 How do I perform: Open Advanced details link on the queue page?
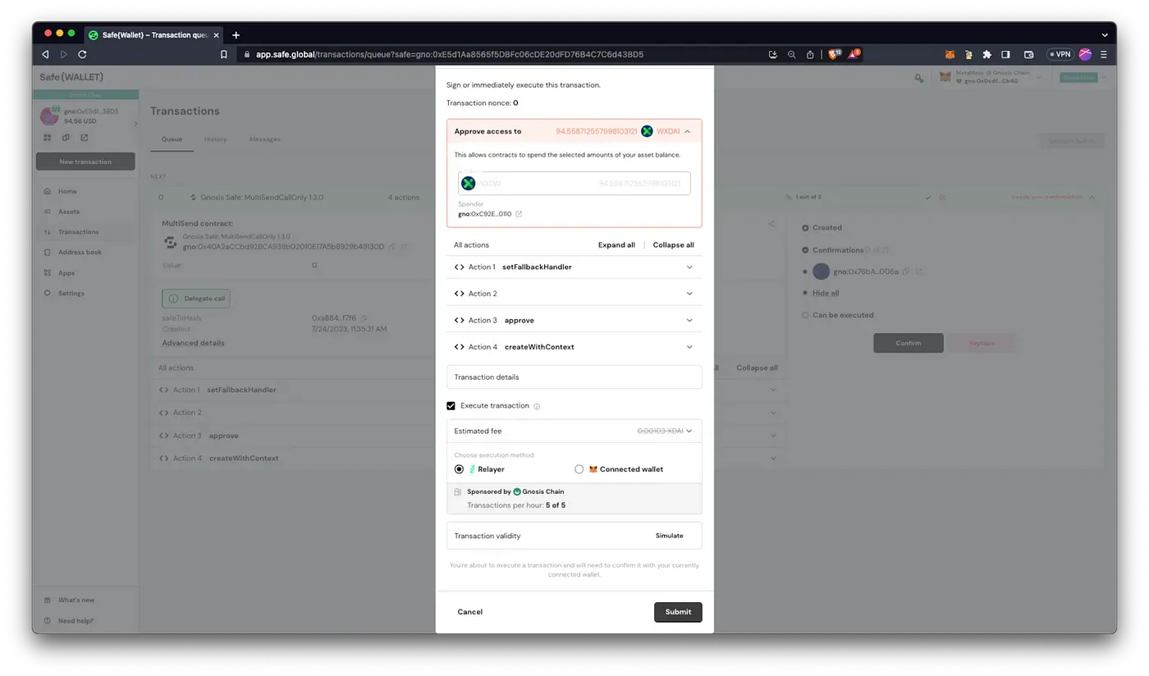(x=193, y=343)
